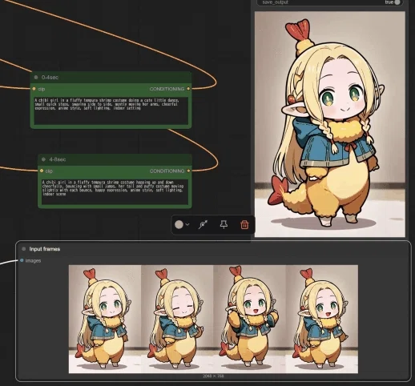Open the node color swatch picker

point(179,225)
